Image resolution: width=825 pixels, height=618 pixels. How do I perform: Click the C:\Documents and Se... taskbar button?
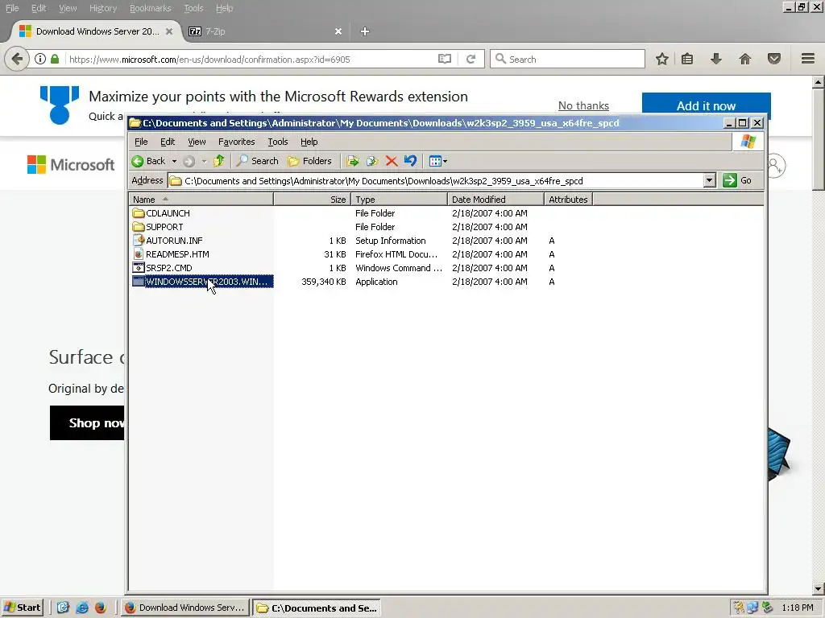(x=317, y=608)
